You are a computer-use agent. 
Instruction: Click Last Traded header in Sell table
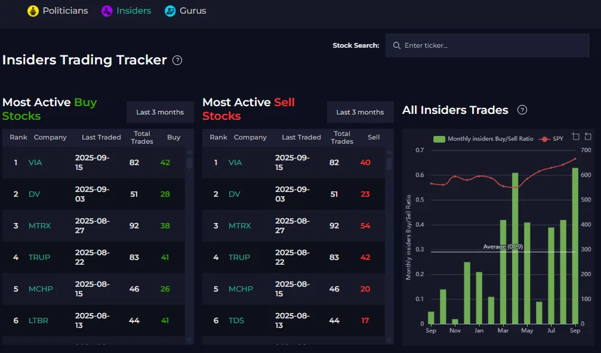click(x=301, y=138)
